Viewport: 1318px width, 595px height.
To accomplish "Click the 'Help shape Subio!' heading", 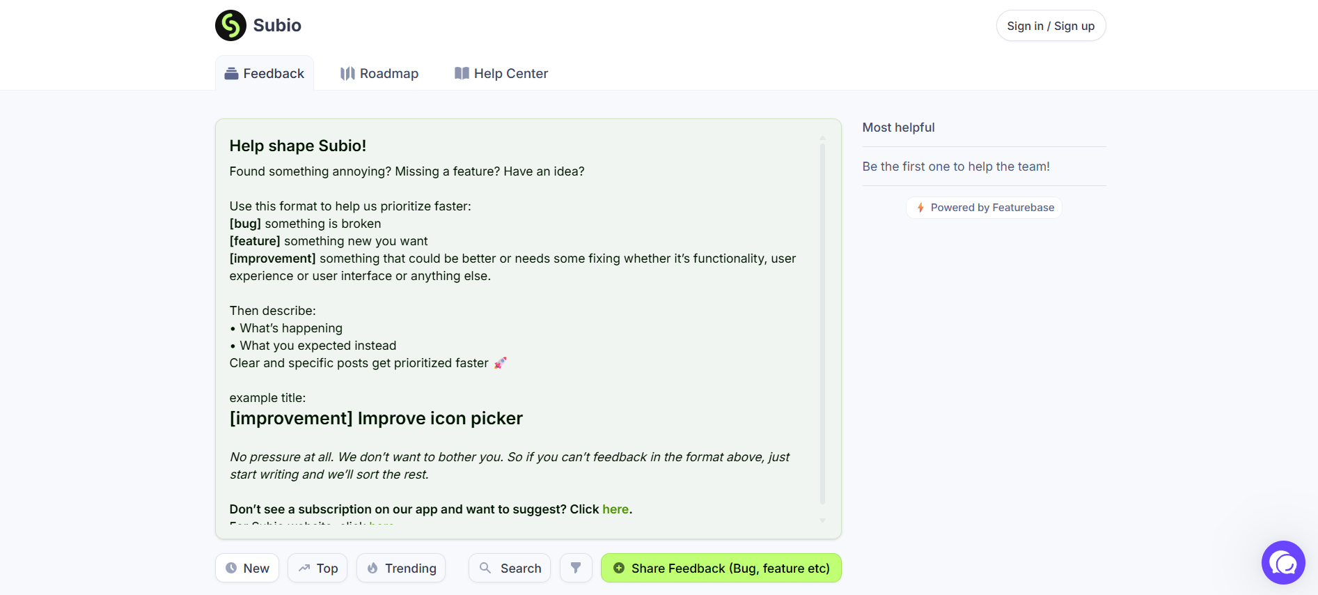I will point(298,146).
